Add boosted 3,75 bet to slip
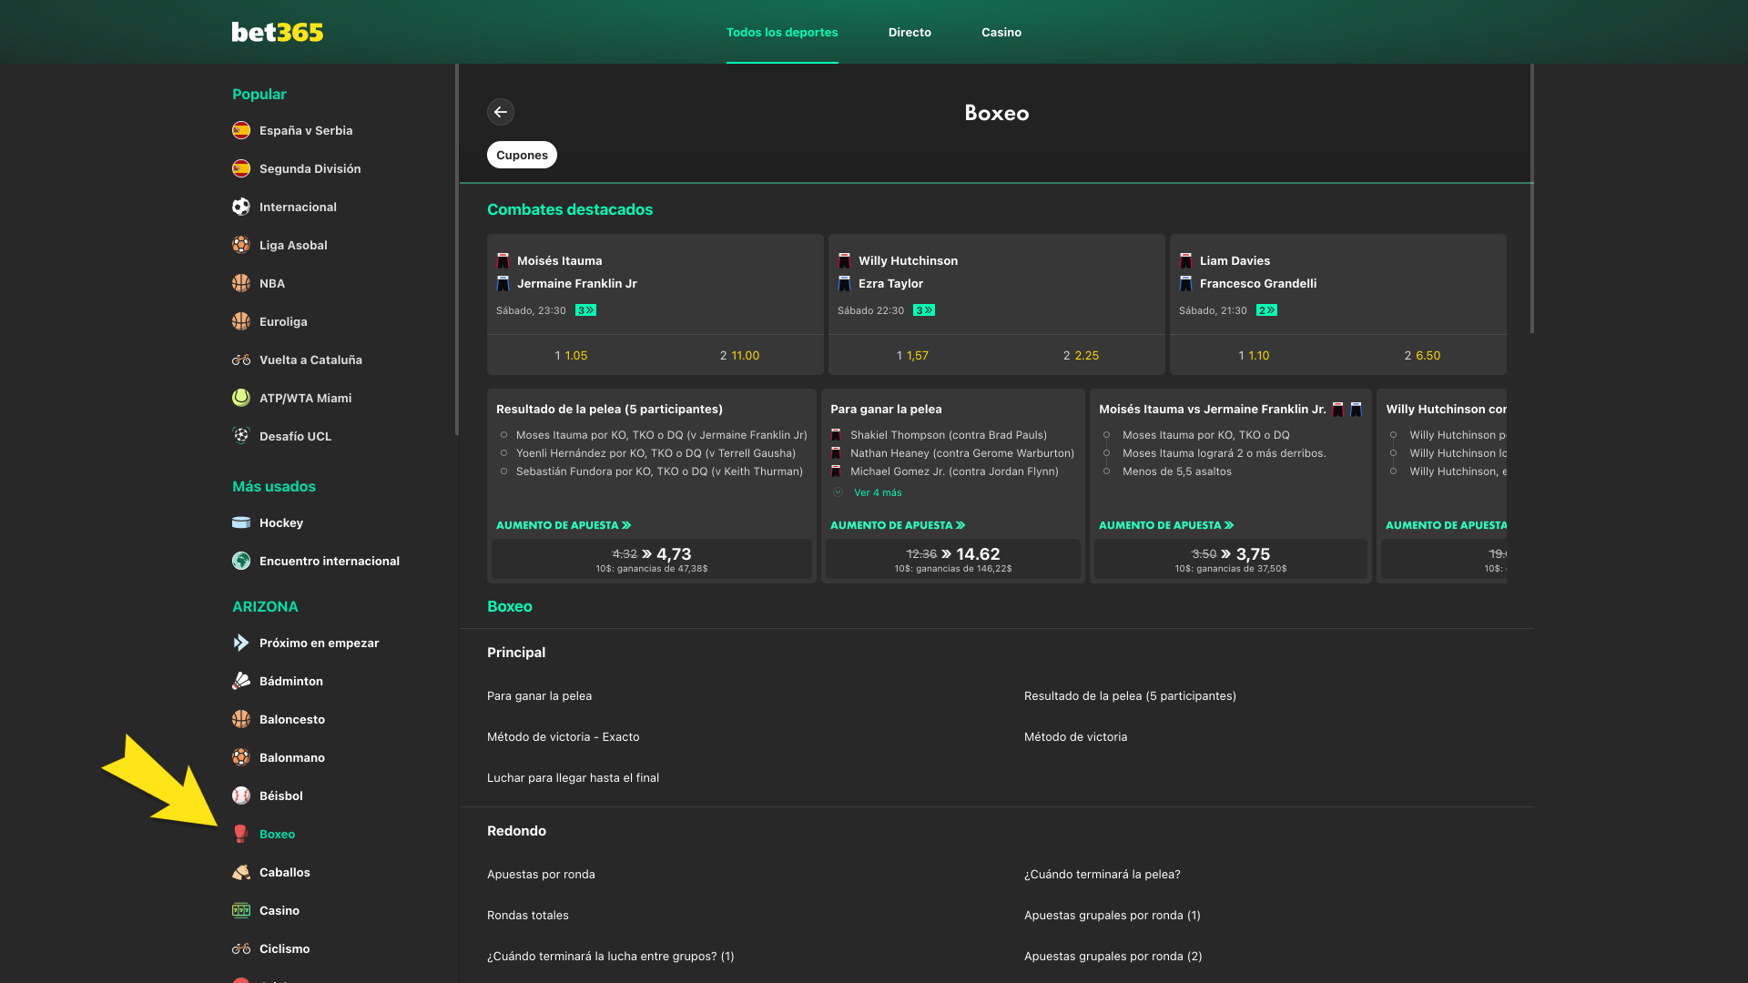 click(1231, 559)
